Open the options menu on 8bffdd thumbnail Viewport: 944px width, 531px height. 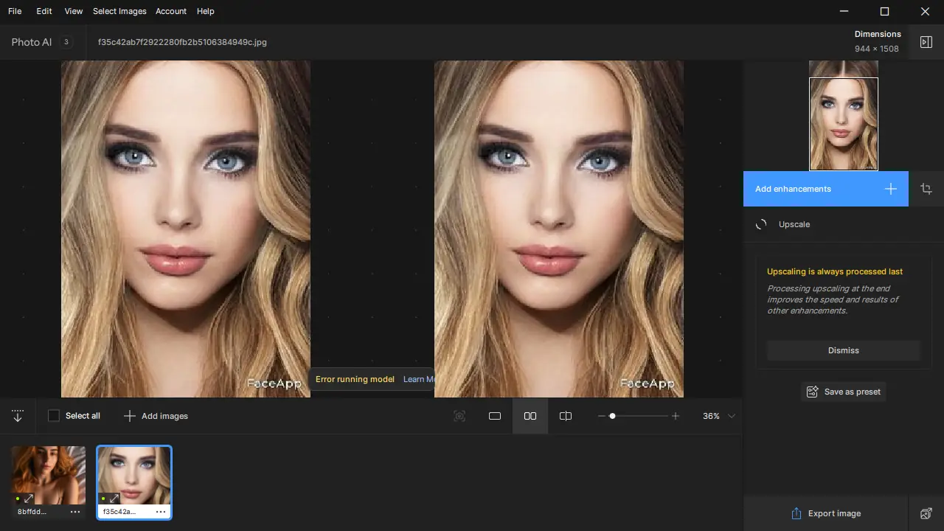point(74,511)
